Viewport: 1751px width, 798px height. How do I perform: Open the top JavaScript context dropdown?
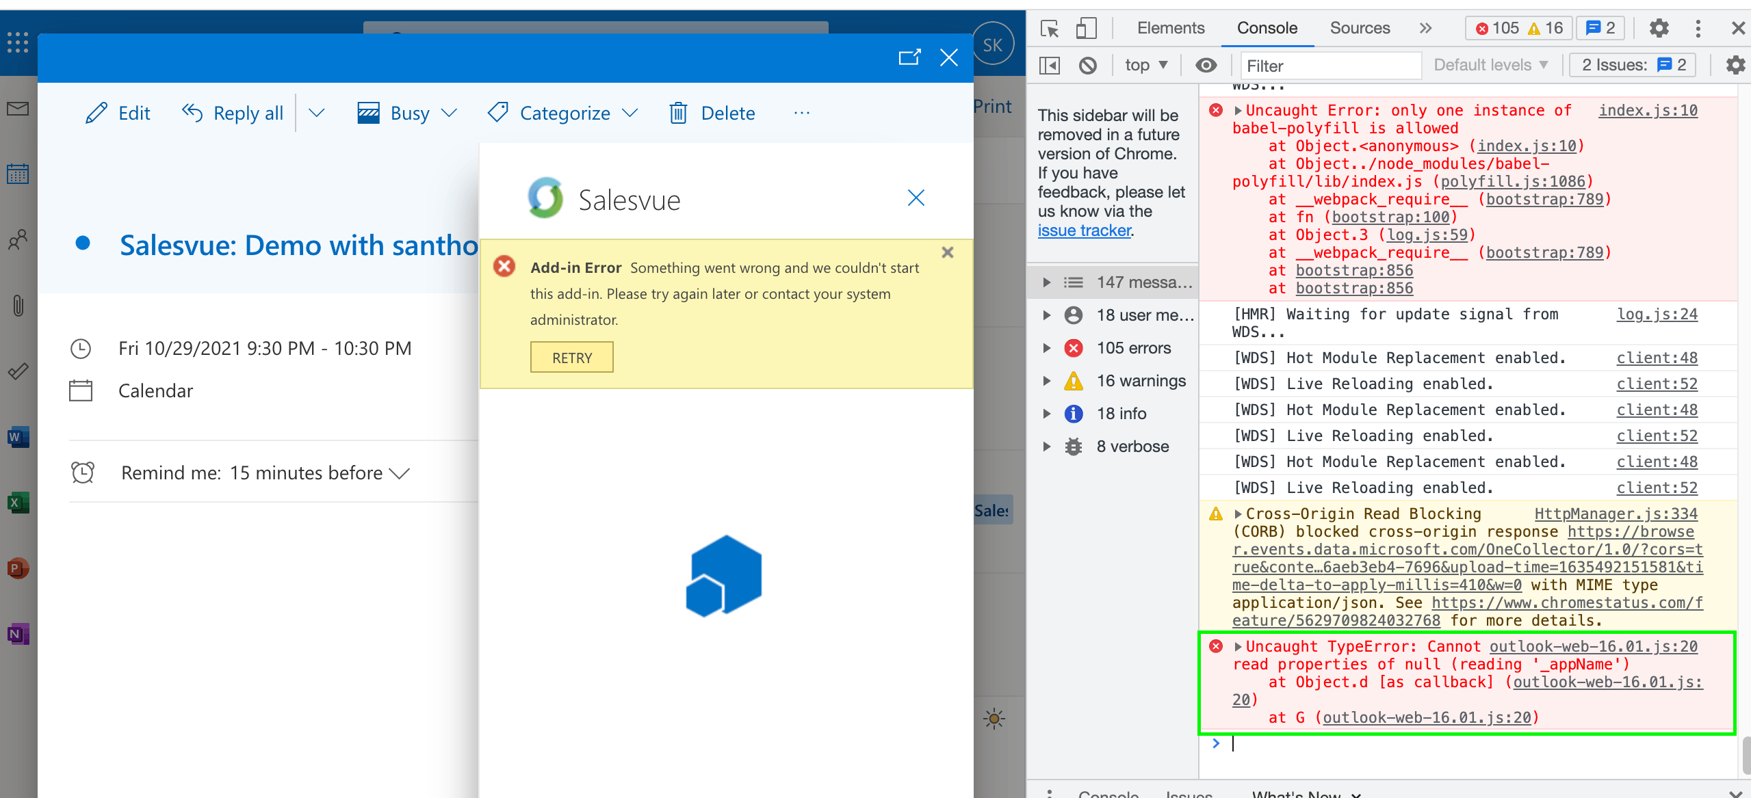pyautogui.click(x=1146, y=66)
